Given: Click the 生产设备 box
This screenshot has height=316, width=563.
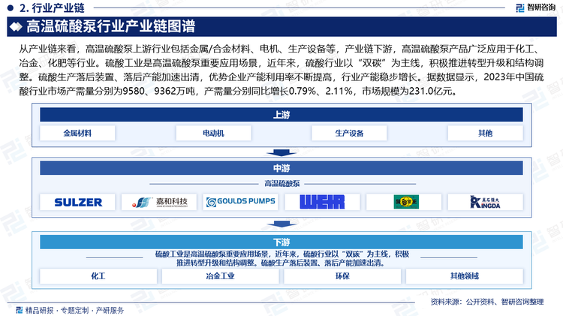Looking at the screenshot, I should [x=349, y=133].
